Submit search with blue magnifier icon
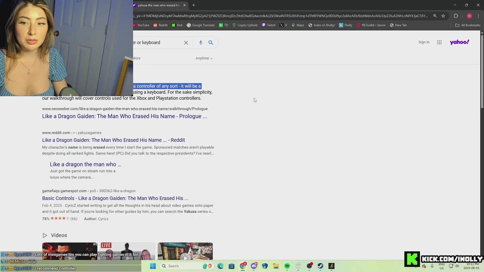The width and height of the screenshot is (484, 272). (211, 43)
